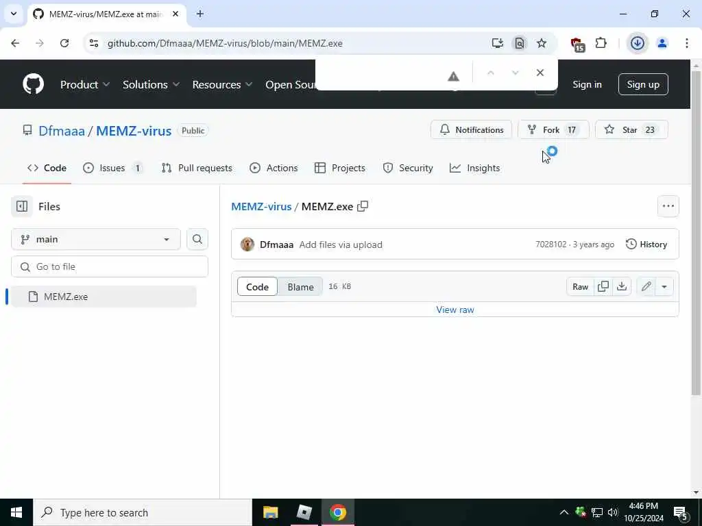Expand the Solutions dropdown

coord(151,84)
